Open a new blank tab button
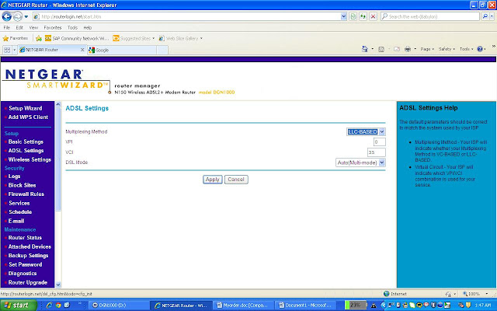The height and width of the screenshot is (311, 497). (x=162, y=50)
